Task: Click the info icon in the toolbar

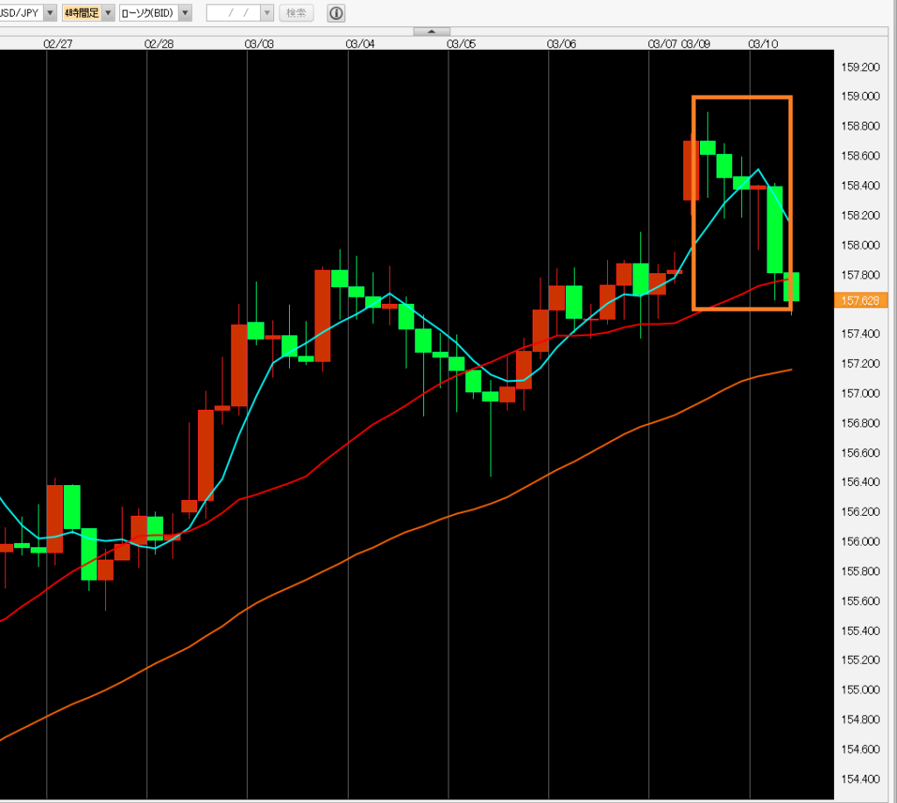Action: (335, 13)
